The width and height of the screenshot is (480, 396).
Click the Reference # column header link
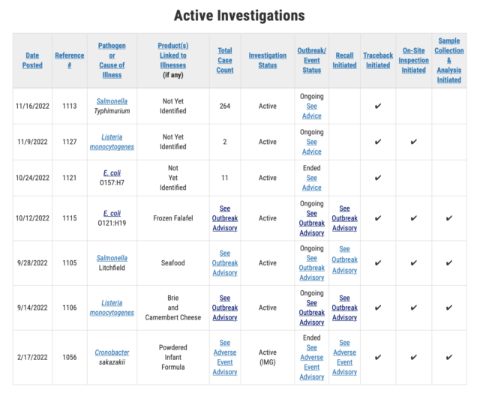(x=70, y=60)
